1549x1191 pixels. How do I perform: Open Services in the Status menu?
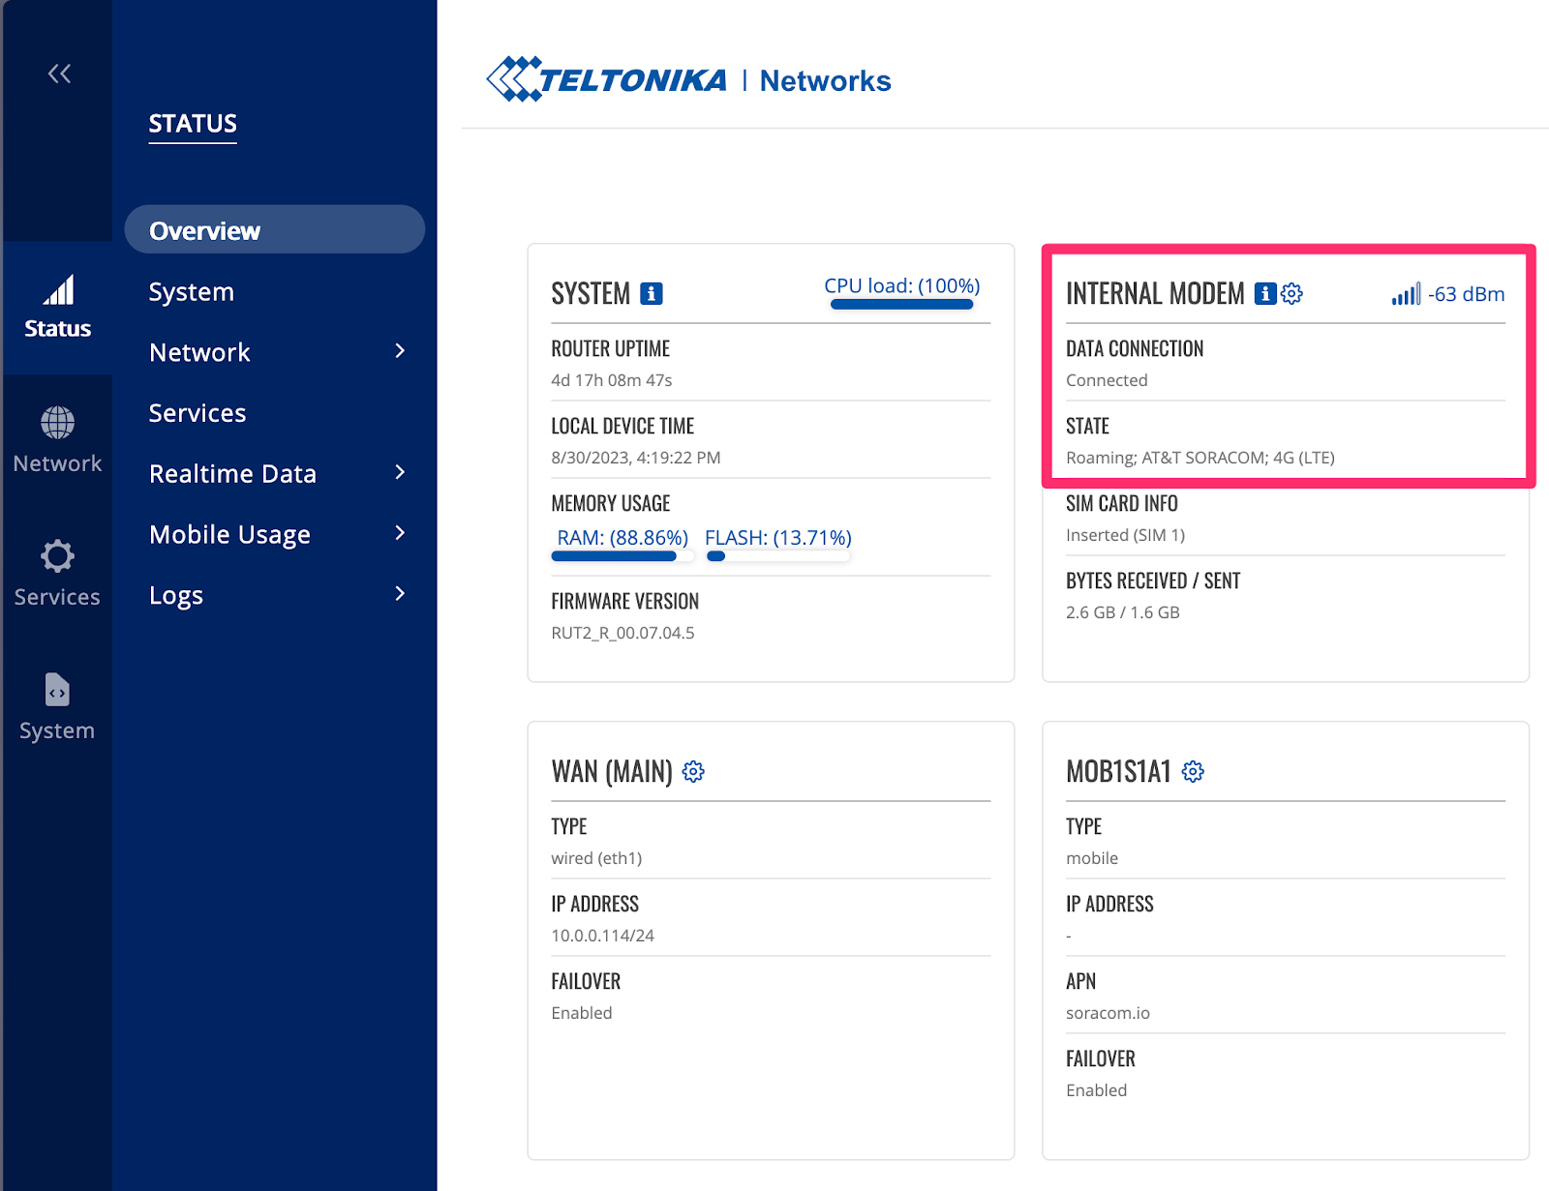click(x=197, y=413)
